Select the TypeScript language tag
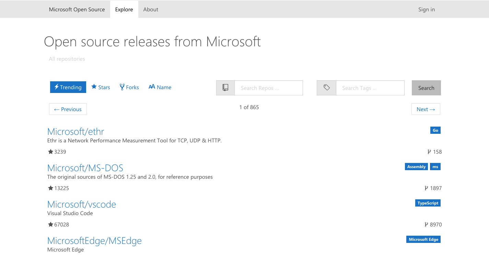The width and height of the screenshot is (489, 258). point(428,203)
